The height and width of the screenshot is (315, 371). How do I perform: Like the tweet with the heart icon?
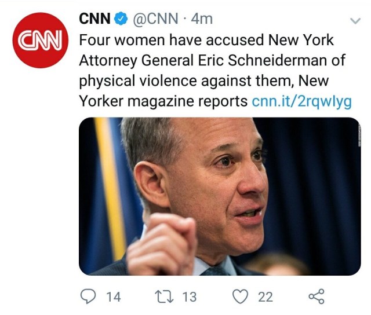click(240, 296)
